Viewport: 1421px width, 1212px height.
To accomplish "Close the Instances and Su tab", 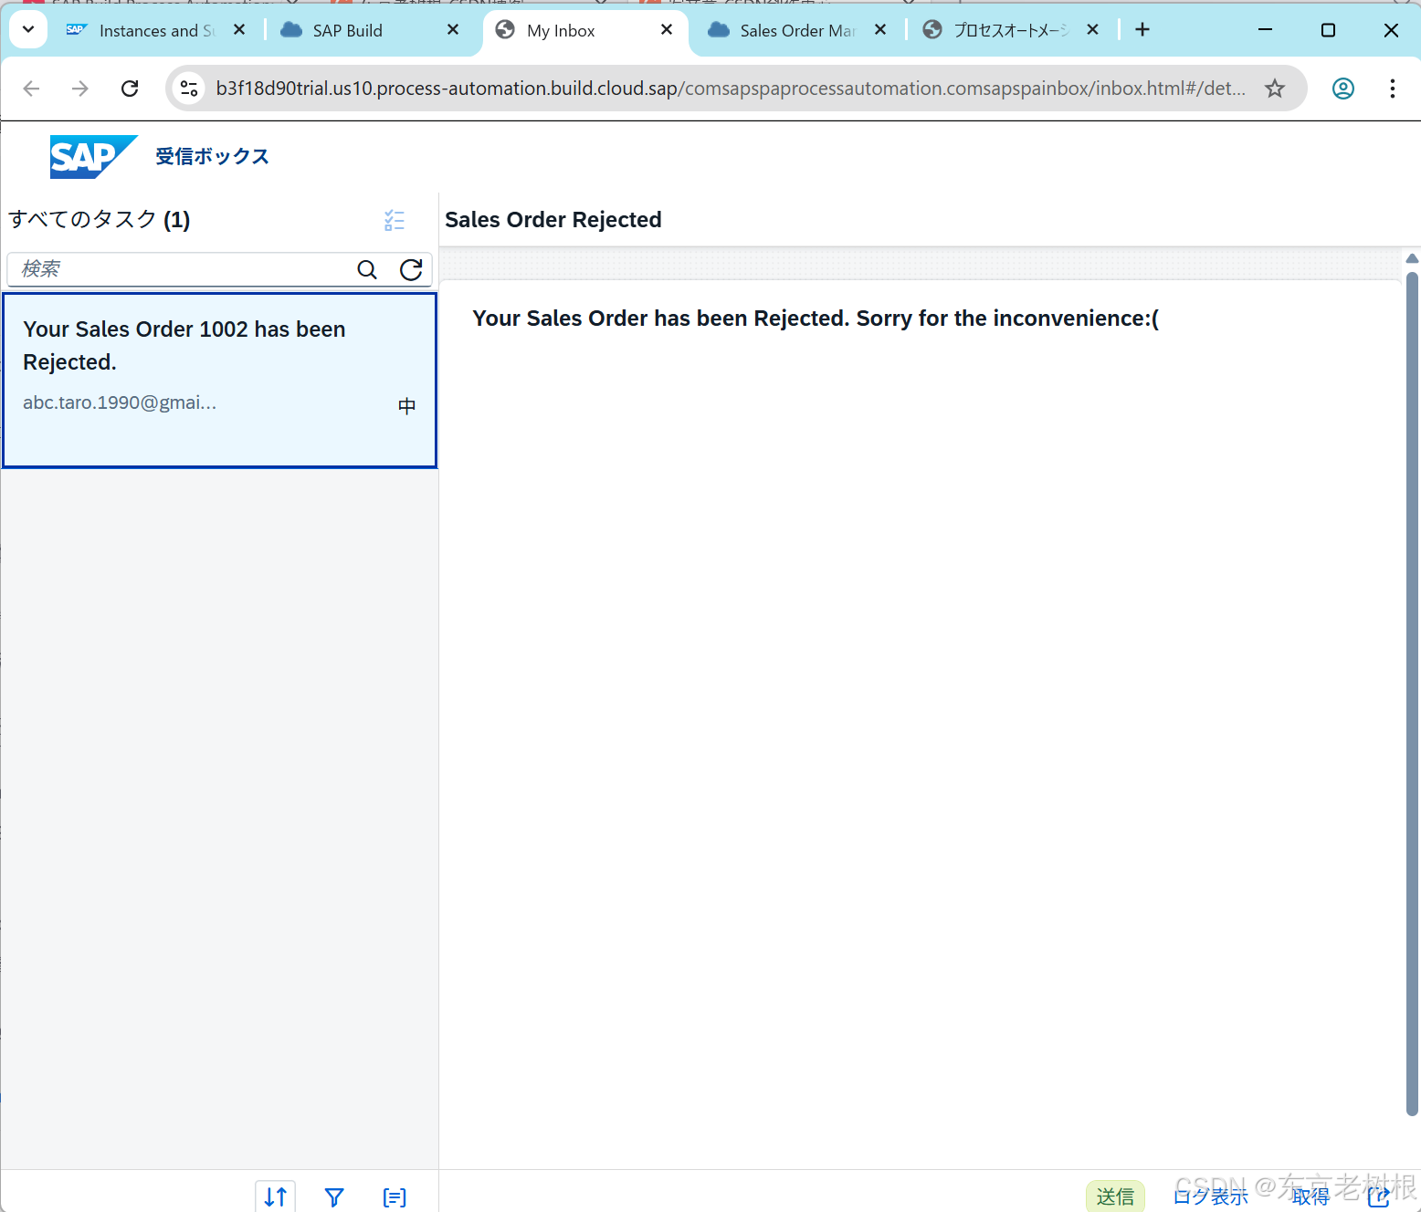I will 239,30.
